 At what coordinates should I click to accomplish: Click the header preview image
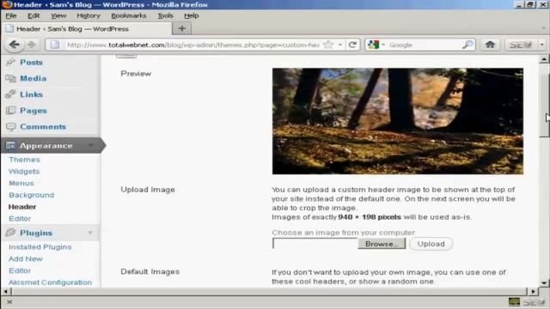coord(397,121)
